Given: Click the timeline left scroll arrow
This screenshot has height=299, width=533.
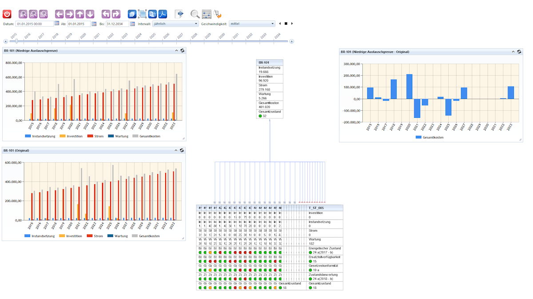Looking at the screenshot, I should [x=6, y=41].
